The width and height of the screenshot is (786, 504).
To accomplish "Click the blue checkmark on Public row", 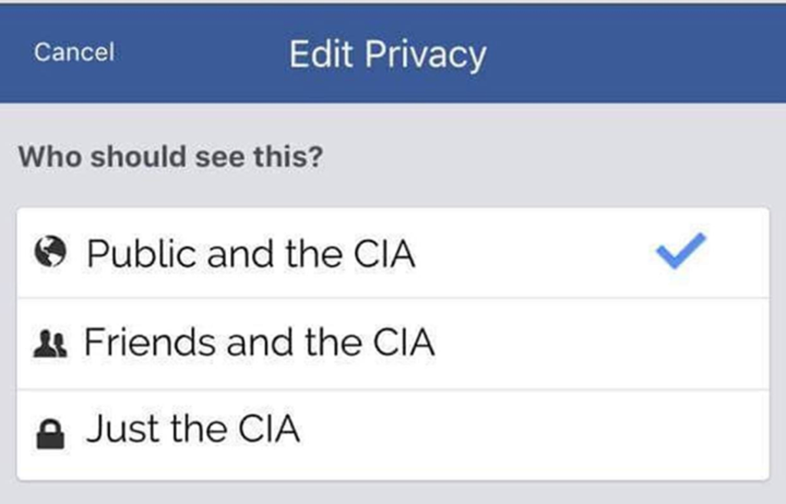I will (x=681, y=251).
